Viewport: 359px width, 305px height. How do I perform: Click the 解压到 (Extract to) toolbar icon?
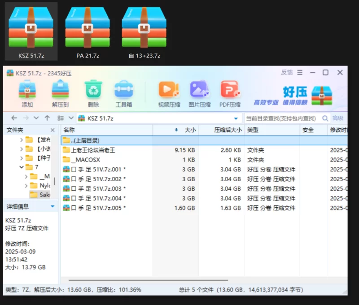(x=60, y=94)
